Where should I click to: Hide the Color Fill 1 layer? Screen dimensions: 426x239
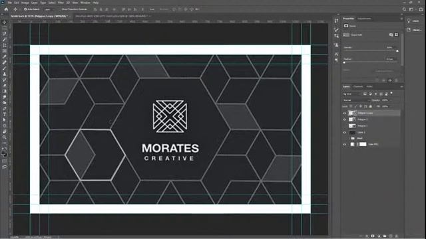coord(345,145)
